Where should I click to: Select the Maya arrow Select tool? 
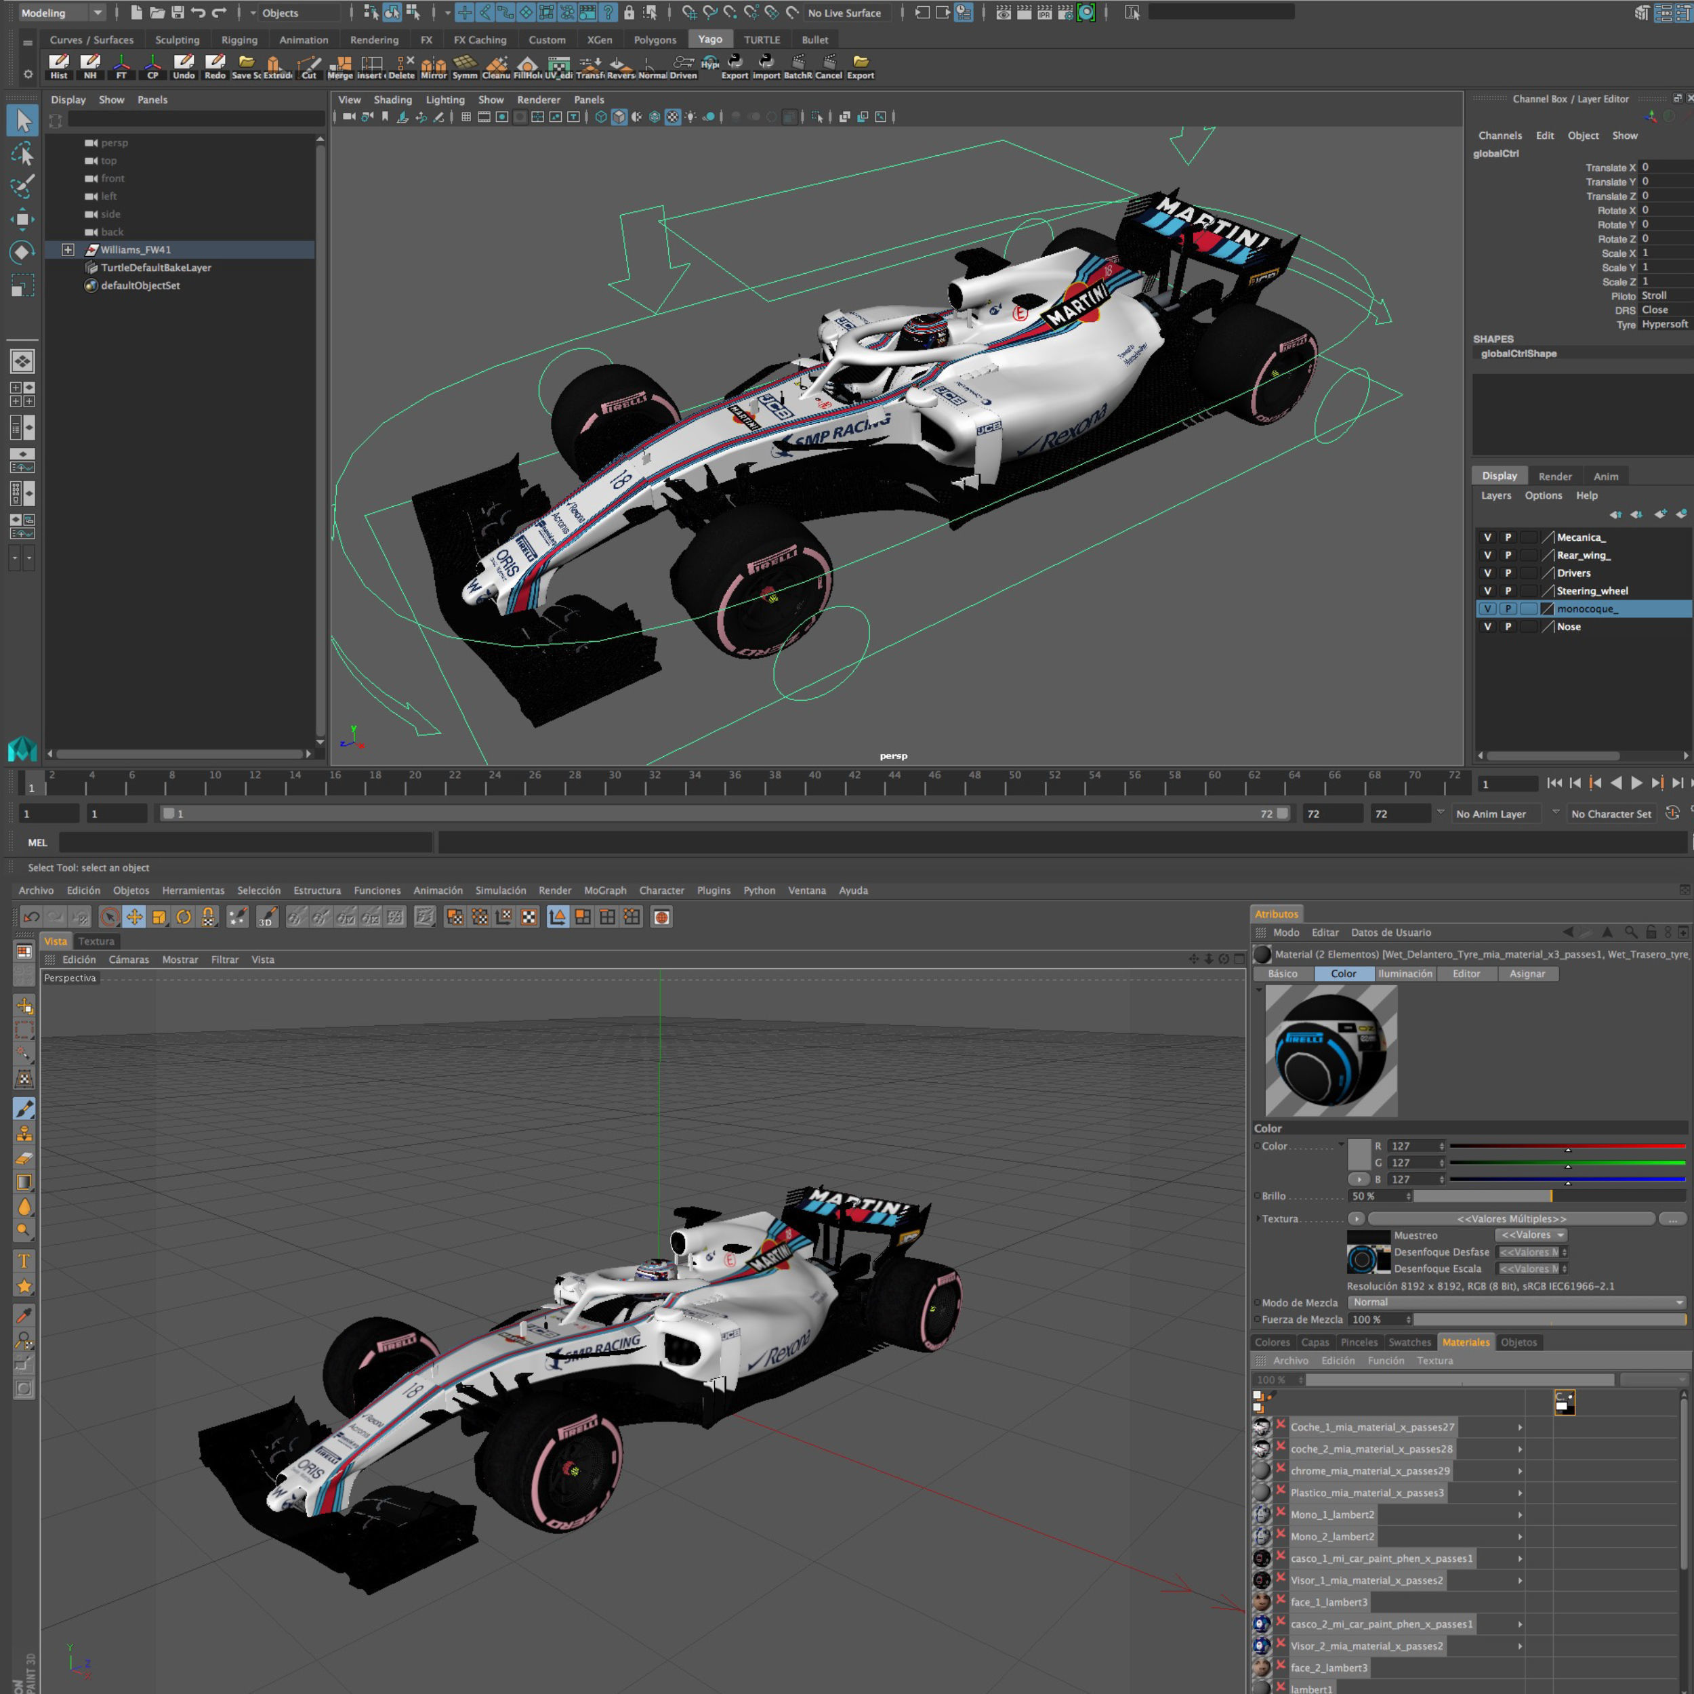tap(23, 120)
